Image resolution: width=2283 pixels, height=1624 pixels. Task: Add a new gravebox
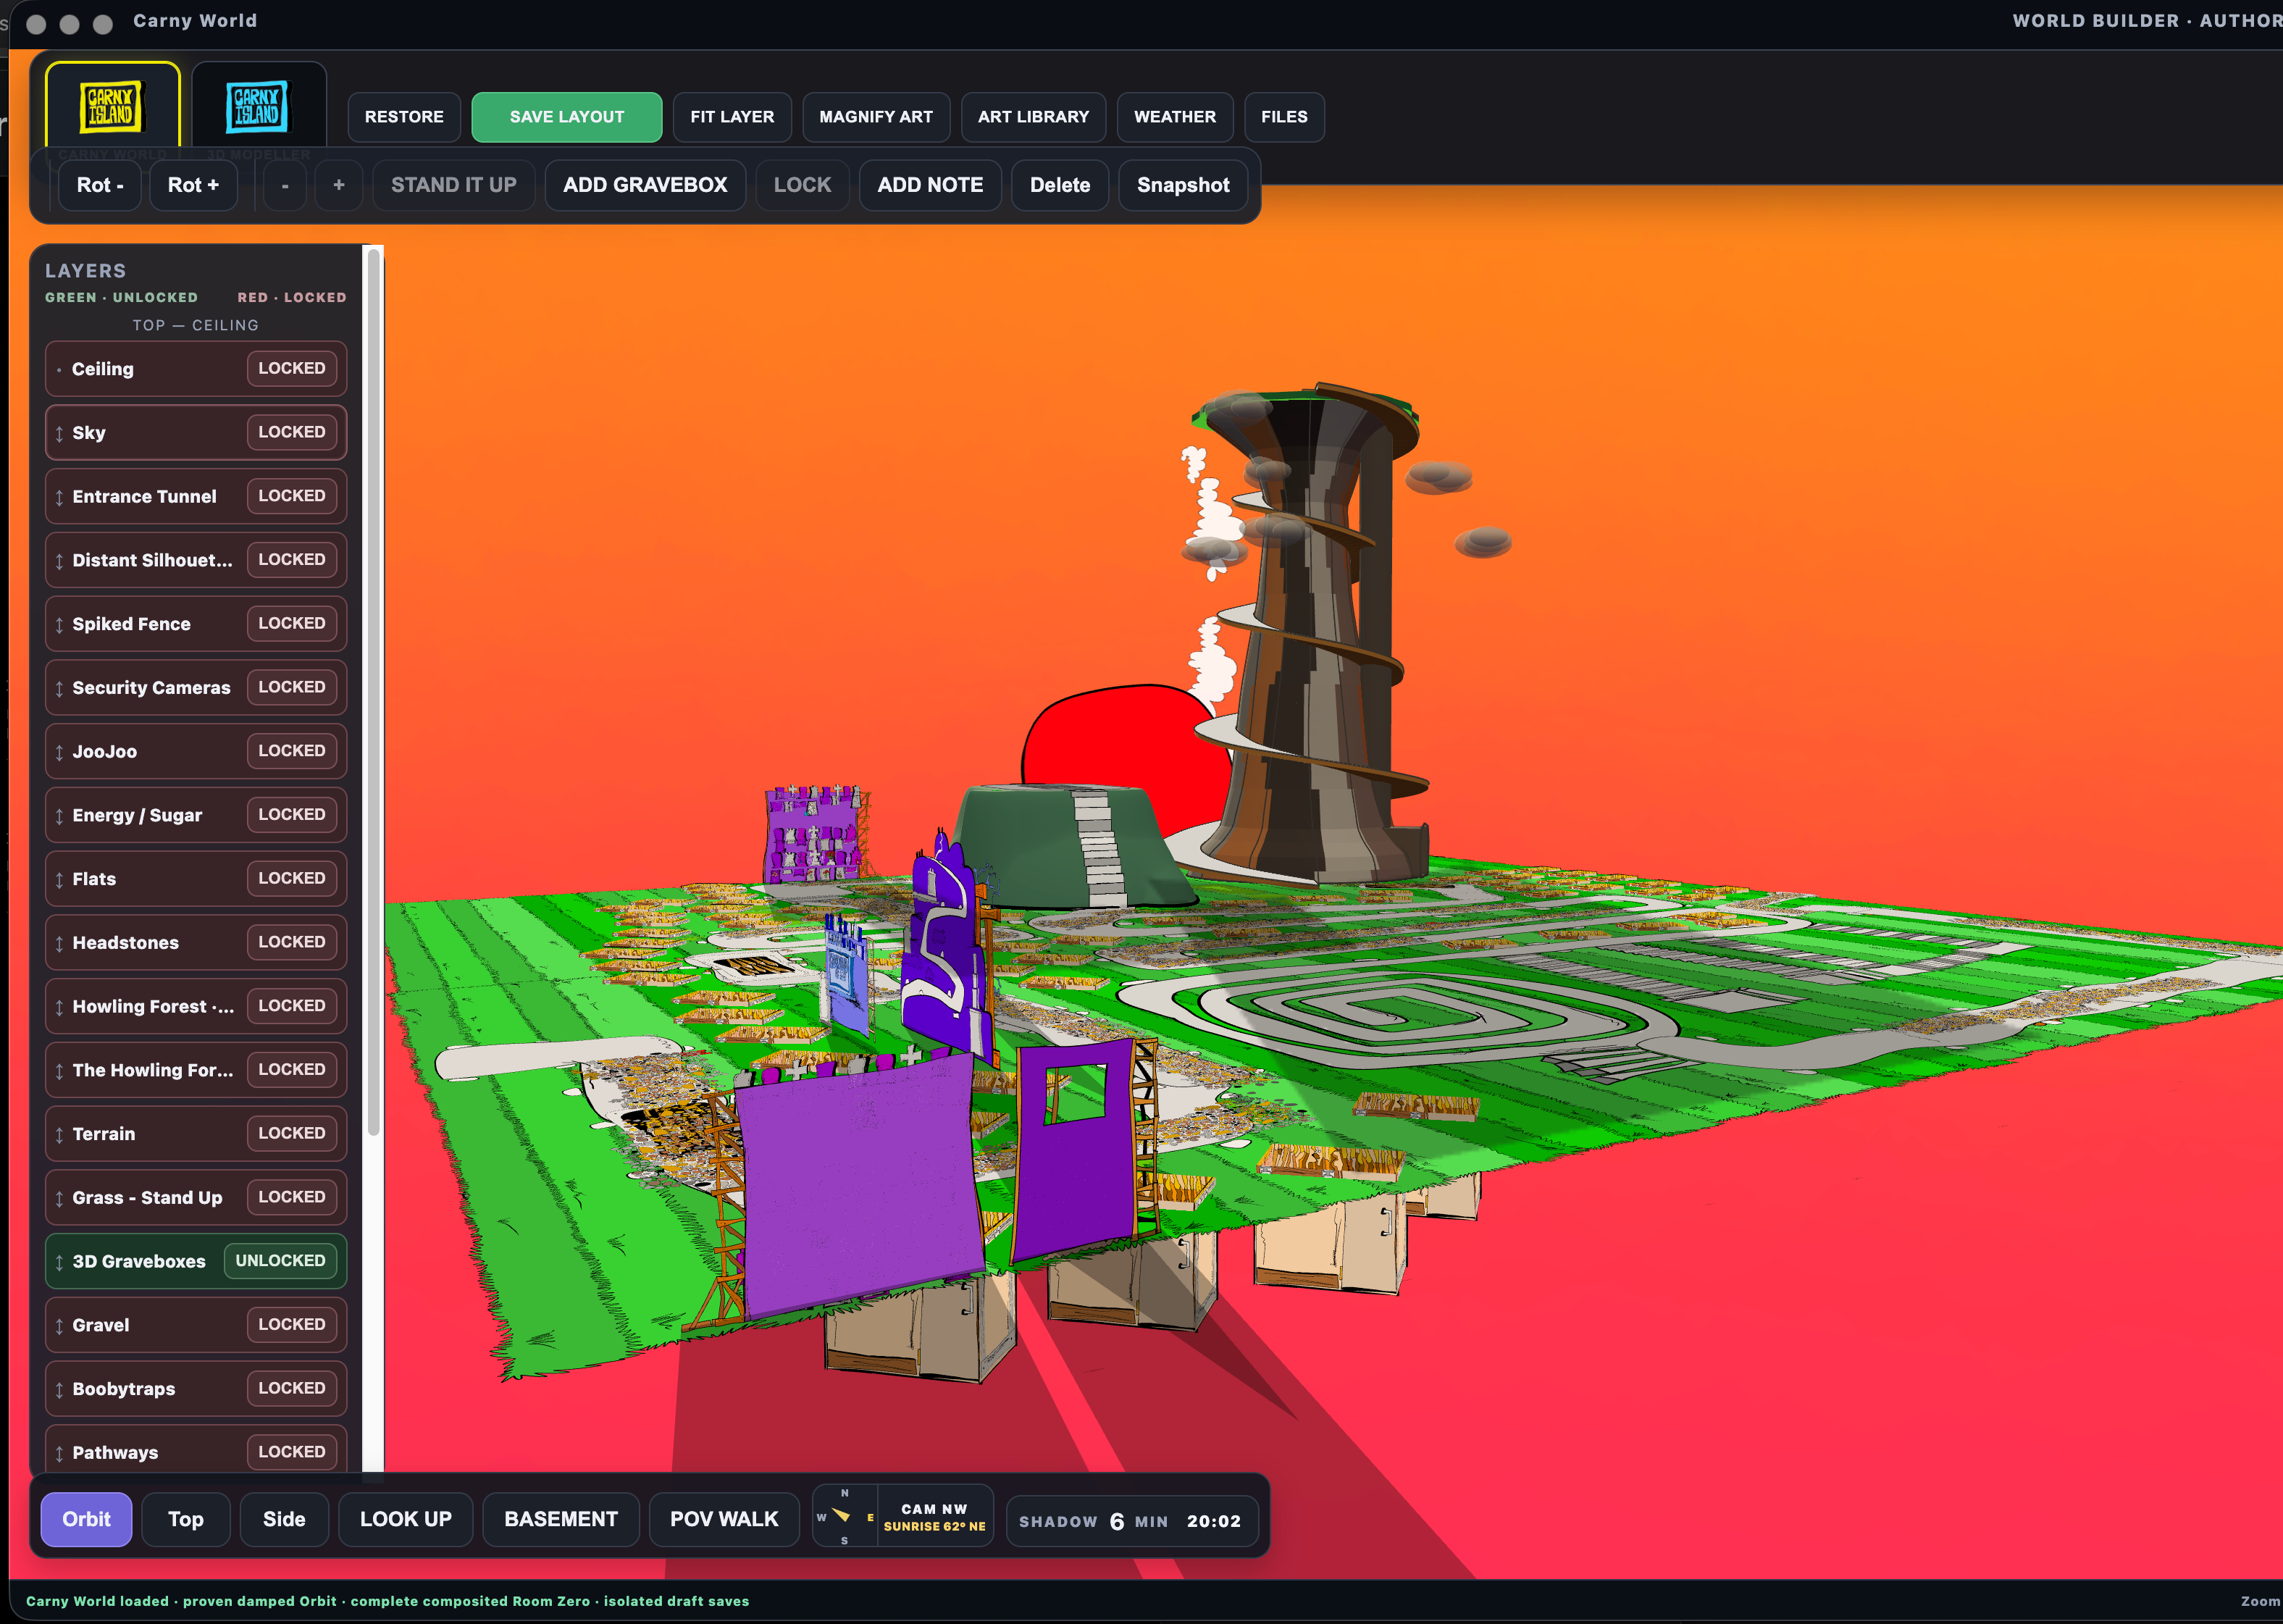(x=645, y=185)
